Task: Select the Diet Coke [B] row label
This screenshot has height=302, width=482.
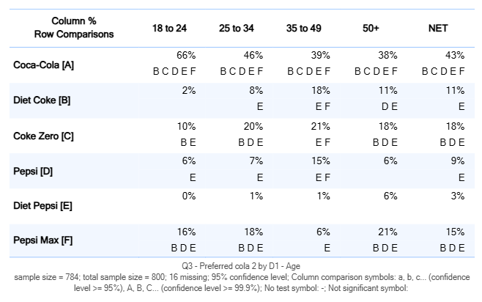Action: (42, 100)
